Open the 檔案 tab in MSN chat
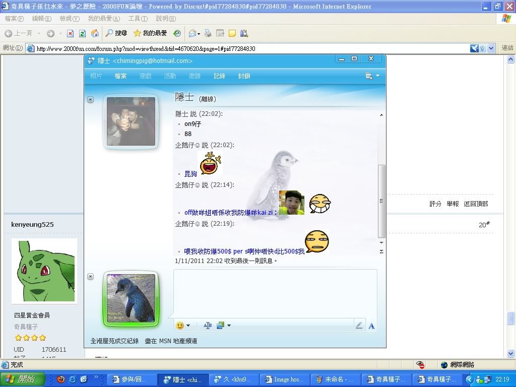Screen dimensions: 516x387 coord(120,76)
